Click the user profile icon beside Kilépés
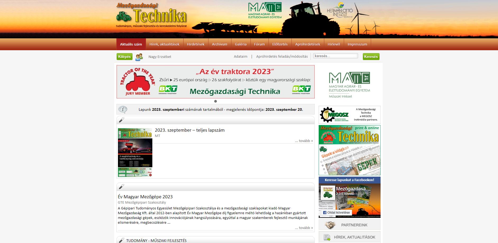The image size is (498, 243). click(x=139, y=57)
